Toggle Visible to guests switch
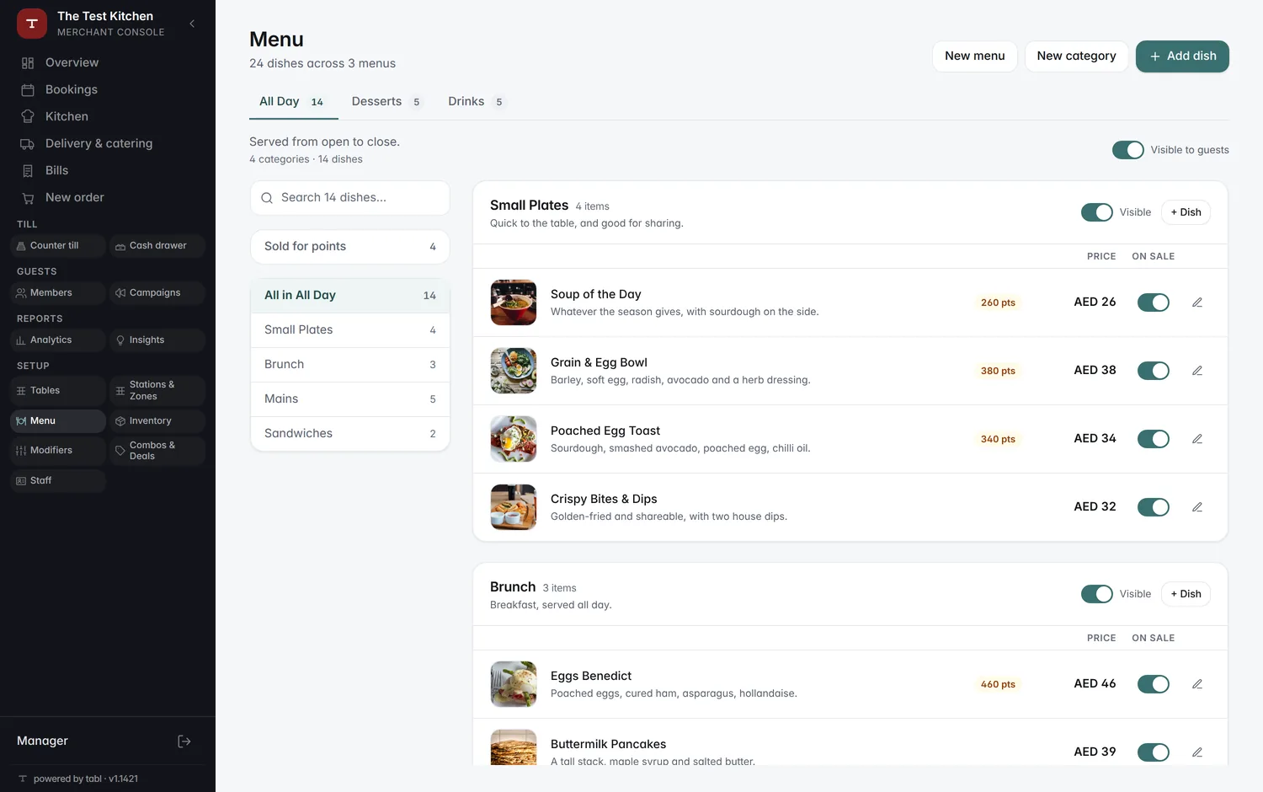Screen dimensions: 1263x792 (1128, 150)
